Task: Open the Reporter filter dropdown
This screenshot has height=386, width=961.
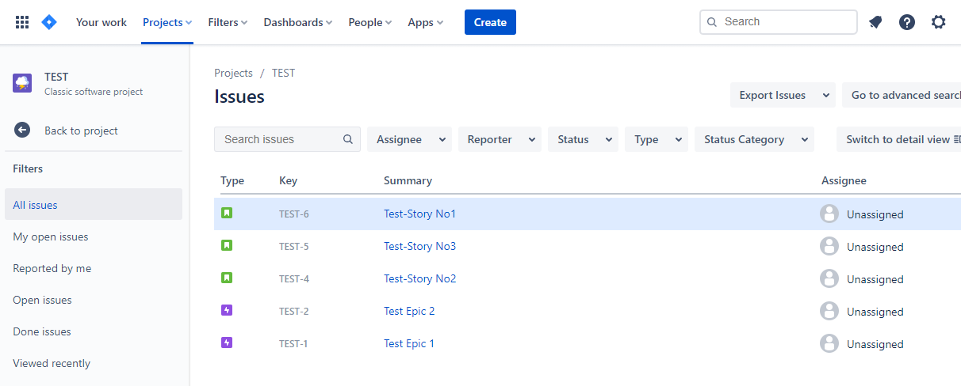Action: [x=500, y=139]
